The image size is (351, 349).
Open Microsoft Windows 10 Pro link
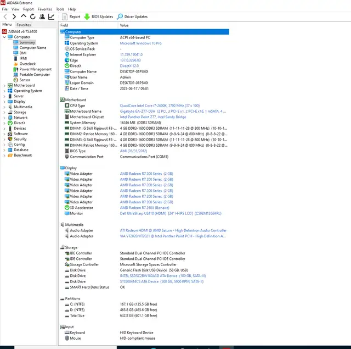click(x=140, y=43)
